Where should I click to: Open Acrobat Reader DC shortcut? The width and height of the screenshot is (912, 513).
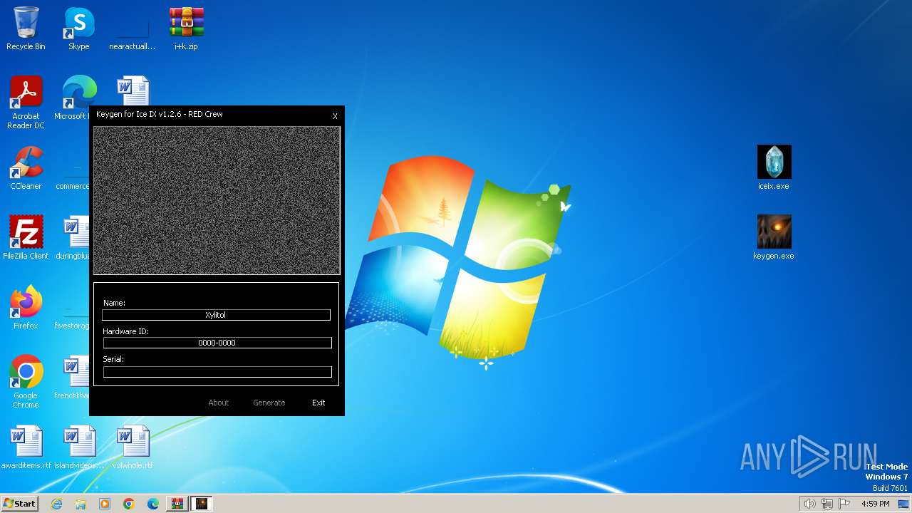click(x=26, y=103)
